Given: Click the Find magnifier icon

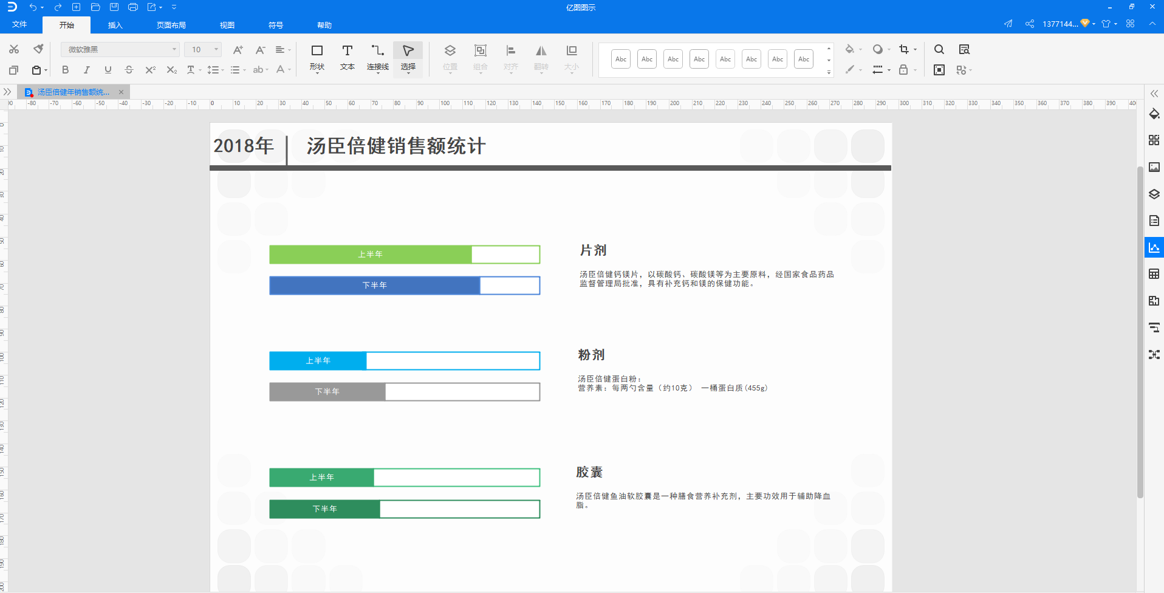Looking at the screenshot, I should point(939,49).
